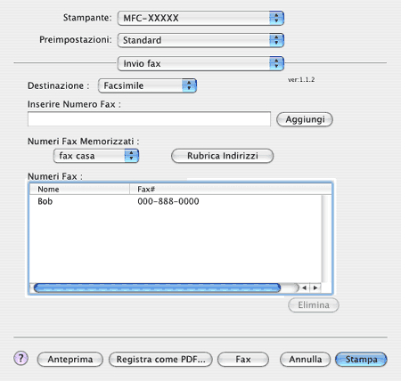Click the Inserire Numero Fax text field
The image size is (401, 381).
(149, 119)
